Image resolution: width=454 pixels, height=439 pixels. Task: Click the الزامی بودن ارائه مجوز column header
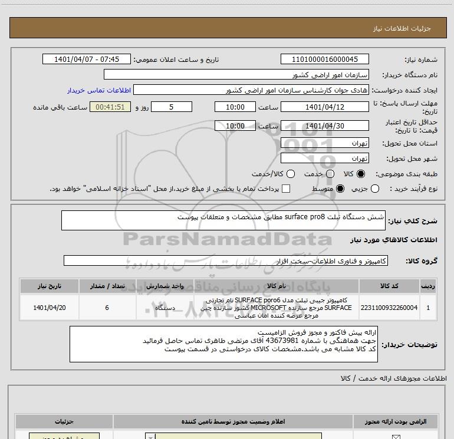point(396,421)
